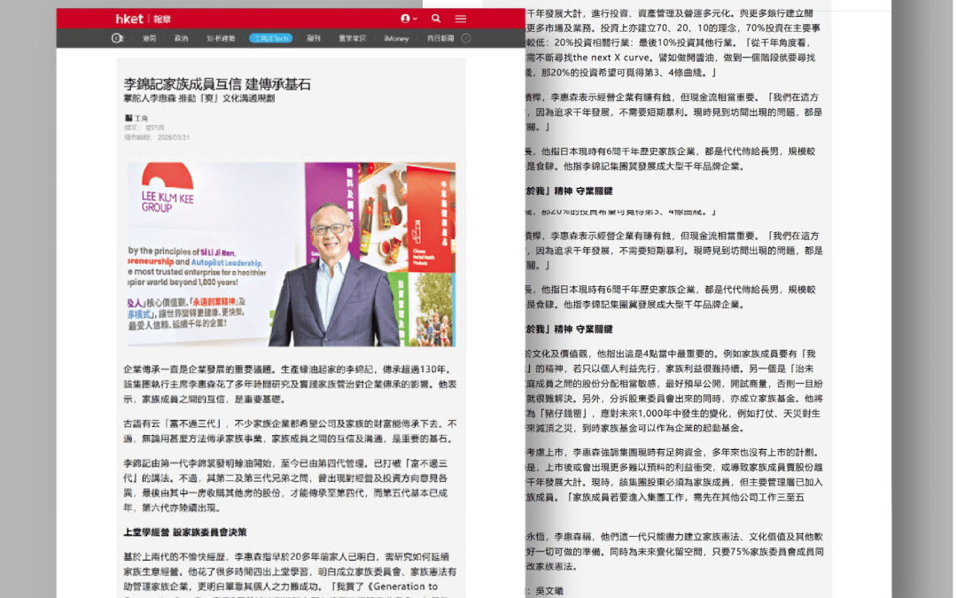Select the highlighted 工商/ETech tab

[x=270, y=38]
